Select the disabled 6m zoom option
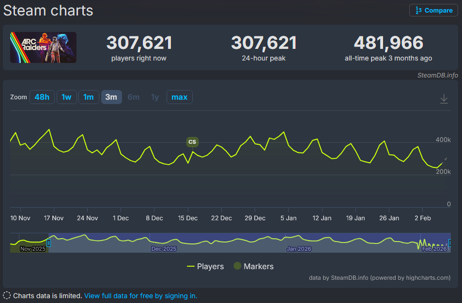Viewport: 462px width, 303px height. tap(134, 97)
